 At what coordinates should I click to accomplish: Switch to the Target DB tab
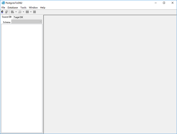(18, 17)
